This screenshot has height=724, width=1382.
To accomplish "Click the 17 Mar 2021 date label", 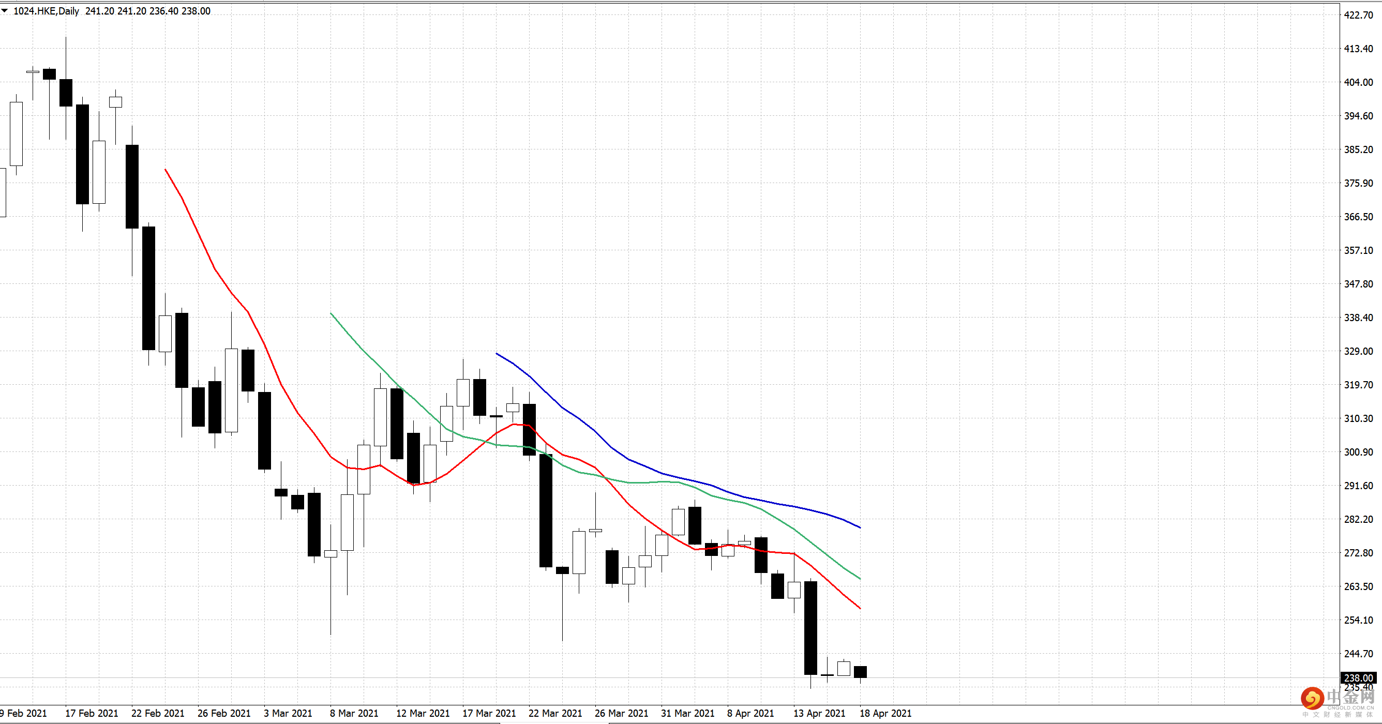I will [x=489, y=713].
